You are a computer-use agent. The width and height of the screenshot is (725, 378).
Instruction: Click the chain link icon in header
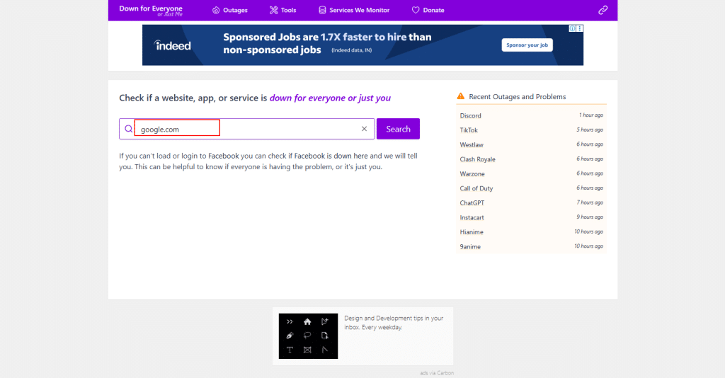603,10
